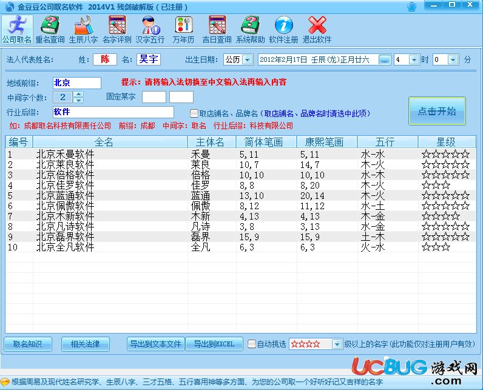
Task: Sort by the 五行 column header
Action: pos(388,142)
